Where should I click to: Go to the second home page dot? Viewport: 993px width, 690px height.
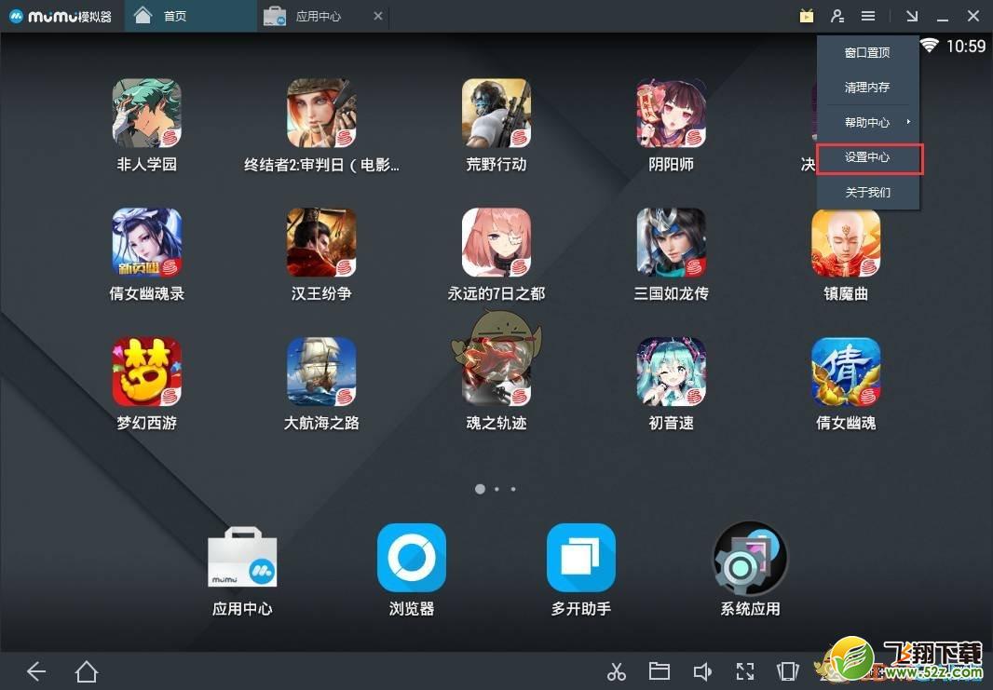click(x=496, y=489)
